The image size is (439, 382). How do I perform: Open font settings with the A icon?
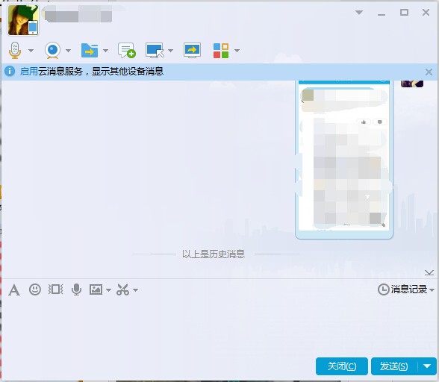pos(14,289)
